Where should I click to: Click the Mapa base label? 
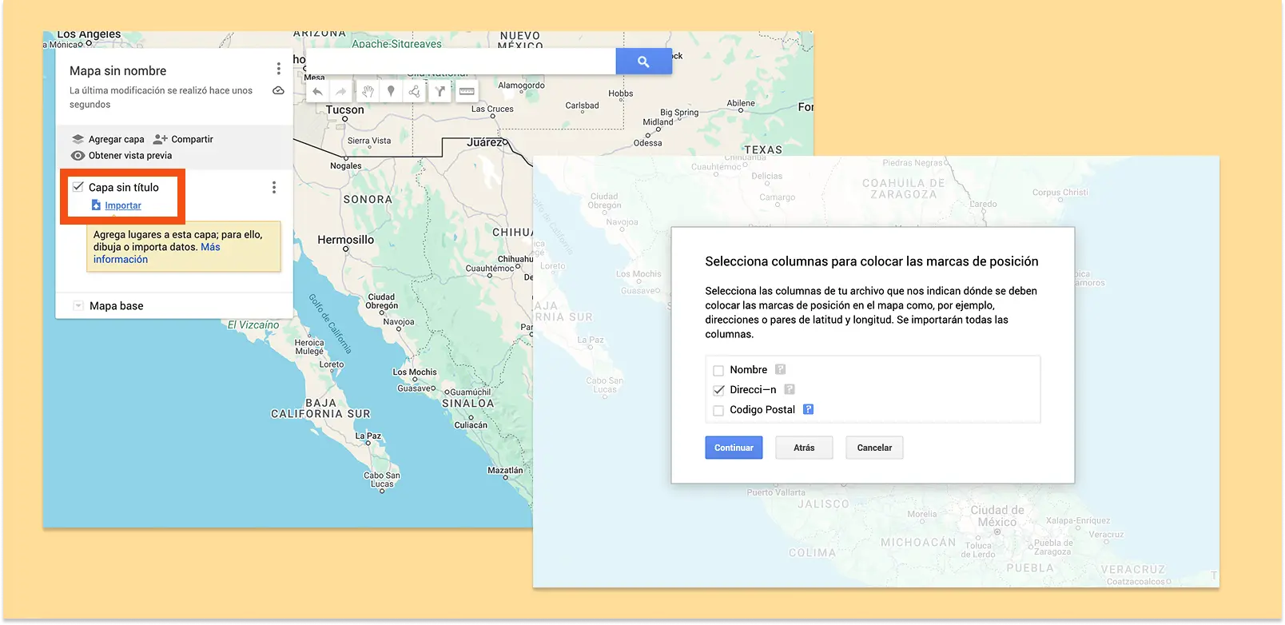click(x=117, y=306)
